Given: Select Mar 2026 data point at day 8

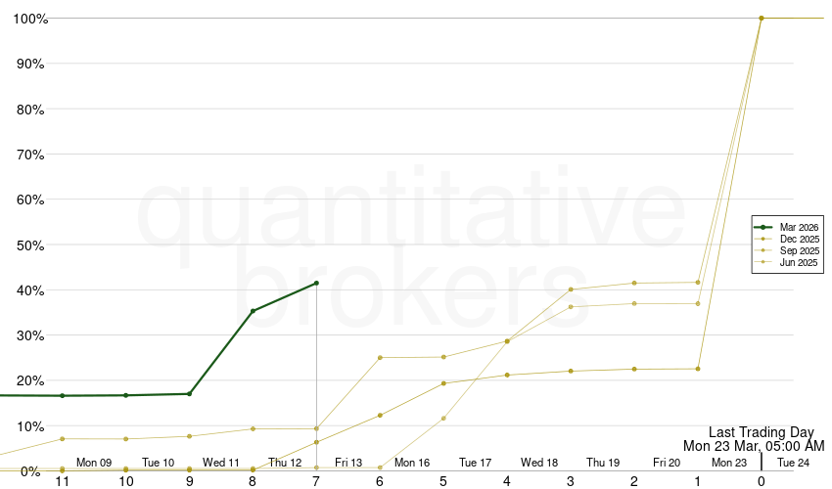Looking at the screenshot, I should point(253,311).
